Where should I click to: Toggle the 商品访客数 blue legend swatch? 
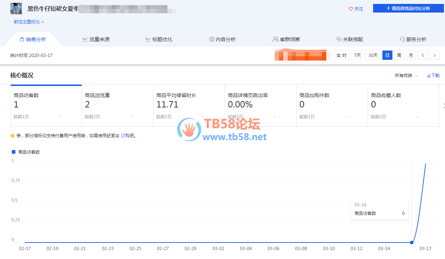click(14, 152)
